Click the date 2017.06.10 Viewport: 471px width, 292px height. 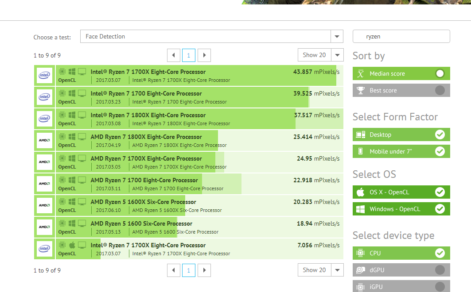(108, 210)
